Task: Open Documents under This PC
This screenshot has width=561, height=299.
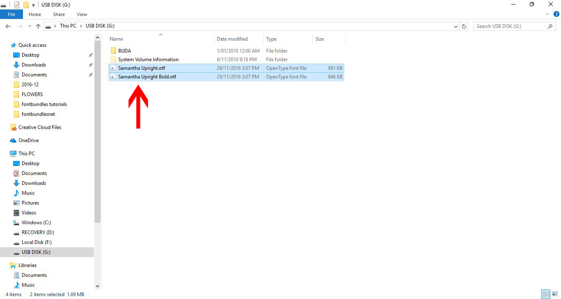Action: (34, 173)
